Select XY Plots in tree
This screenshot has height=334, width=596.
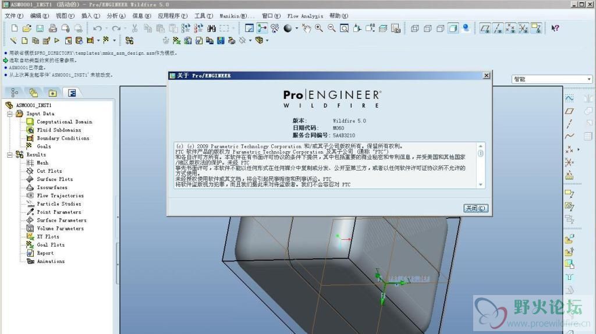48,236
